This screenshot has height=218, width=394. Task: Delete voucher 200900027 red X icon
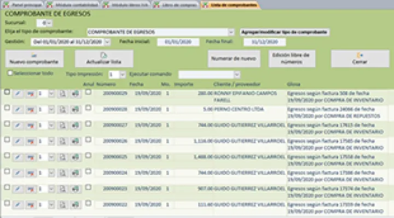31,126
